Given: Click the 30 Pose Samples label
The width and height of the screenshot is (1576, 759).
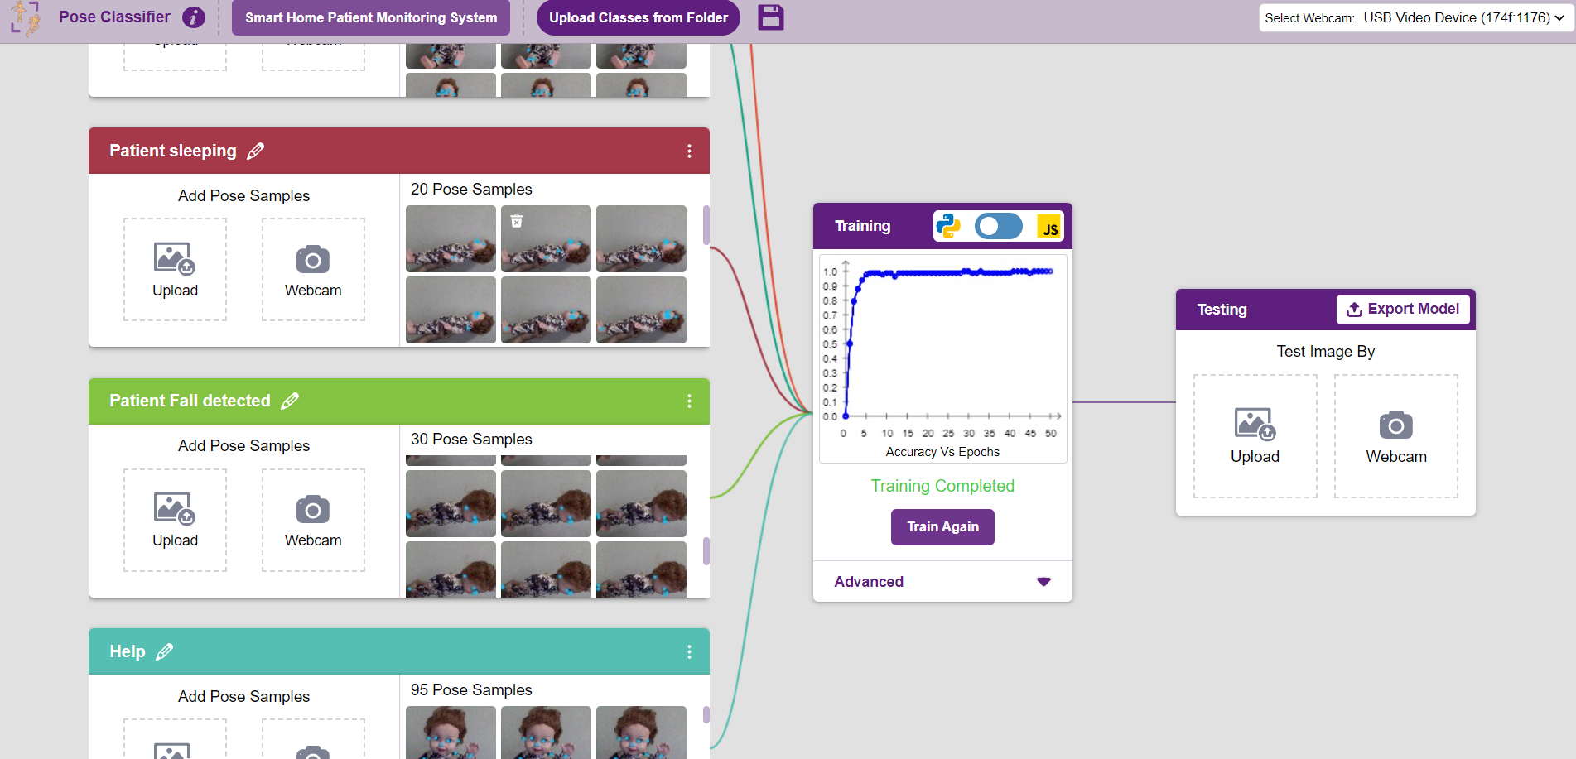Looking at the screenshot, I should coord(471,440).
